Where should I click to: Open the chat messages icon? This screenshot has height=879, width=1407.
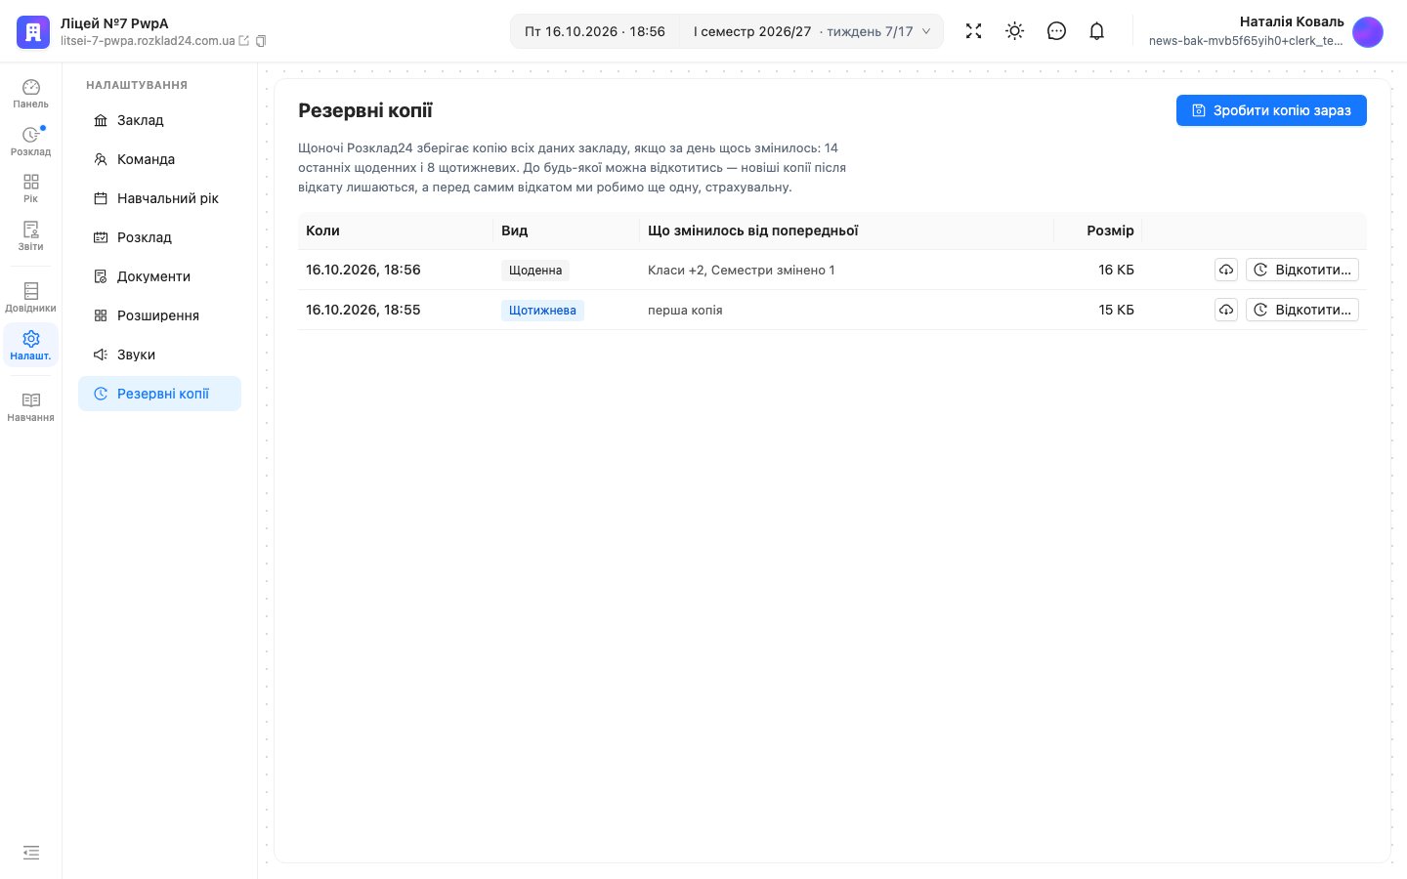click(1056, 31)
